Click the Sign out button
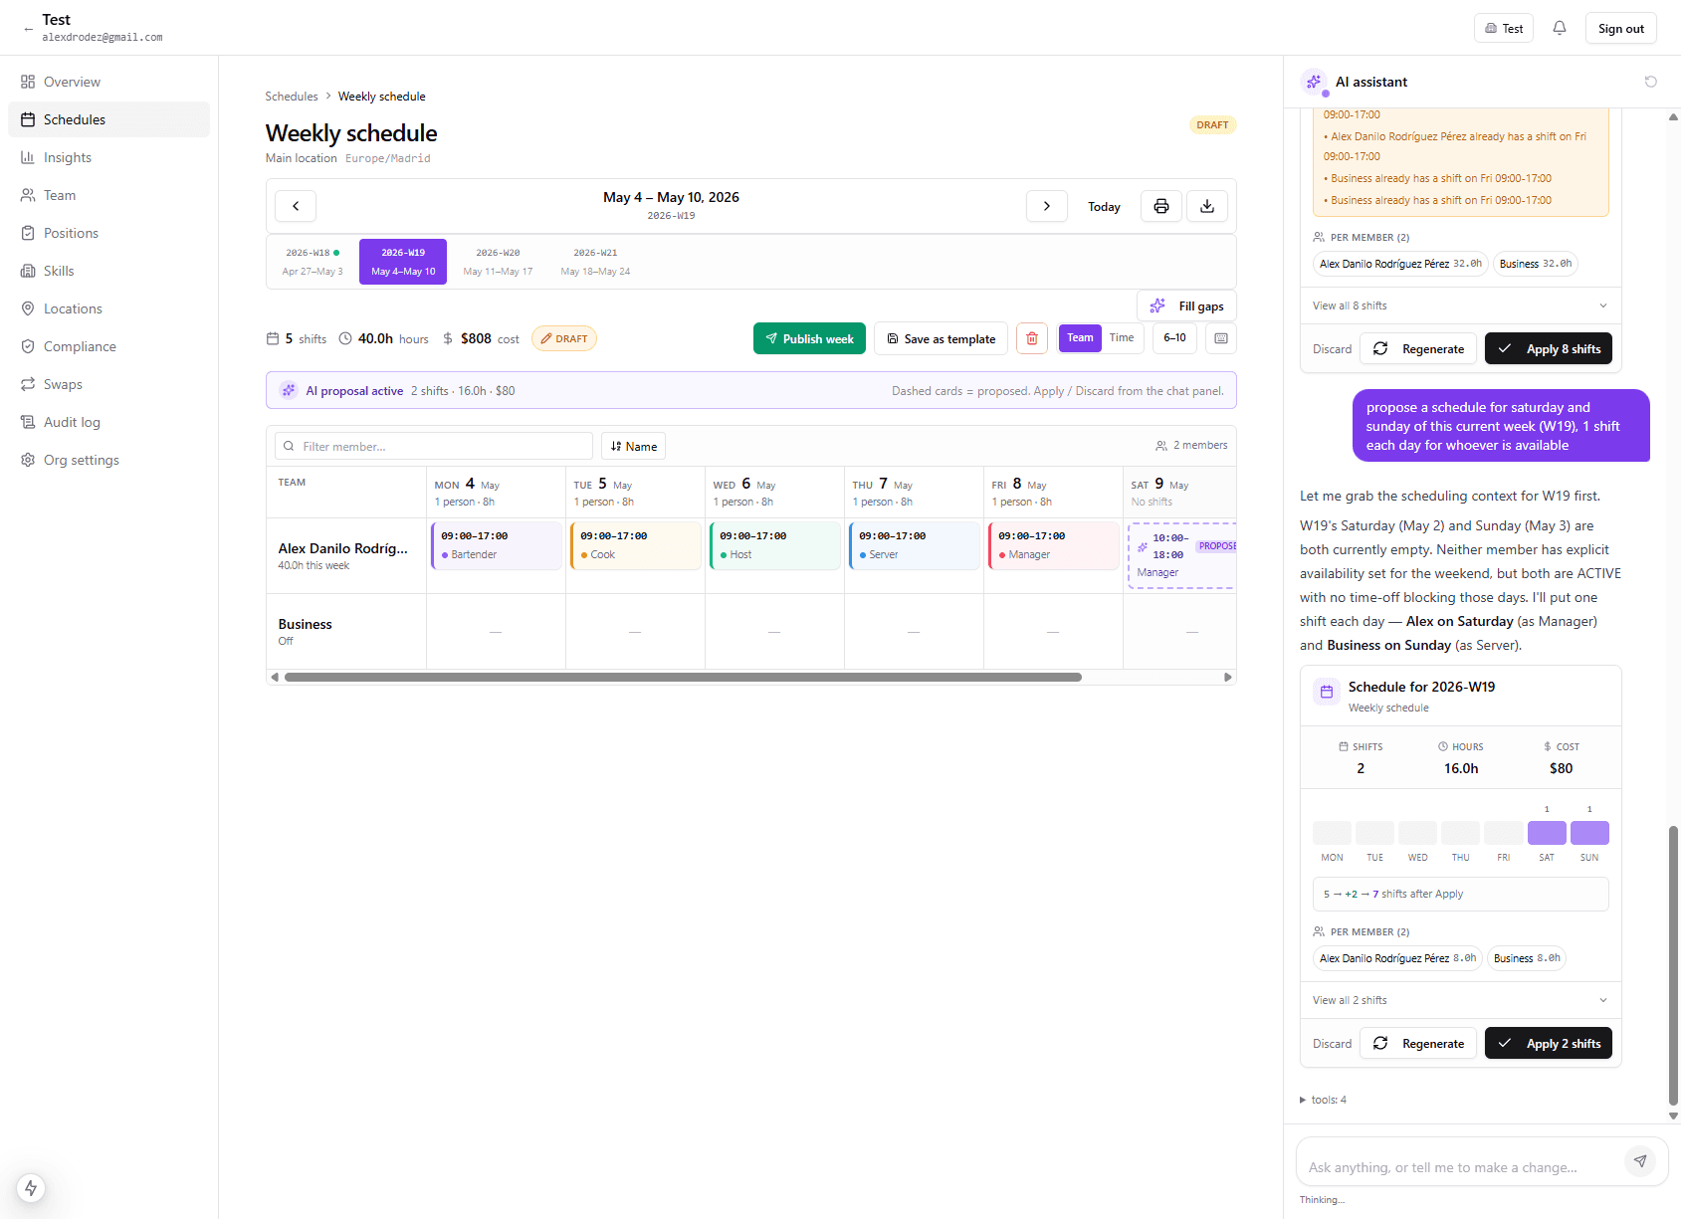Viewport: 1681px width, 1219px height. tap(1620, 28)
